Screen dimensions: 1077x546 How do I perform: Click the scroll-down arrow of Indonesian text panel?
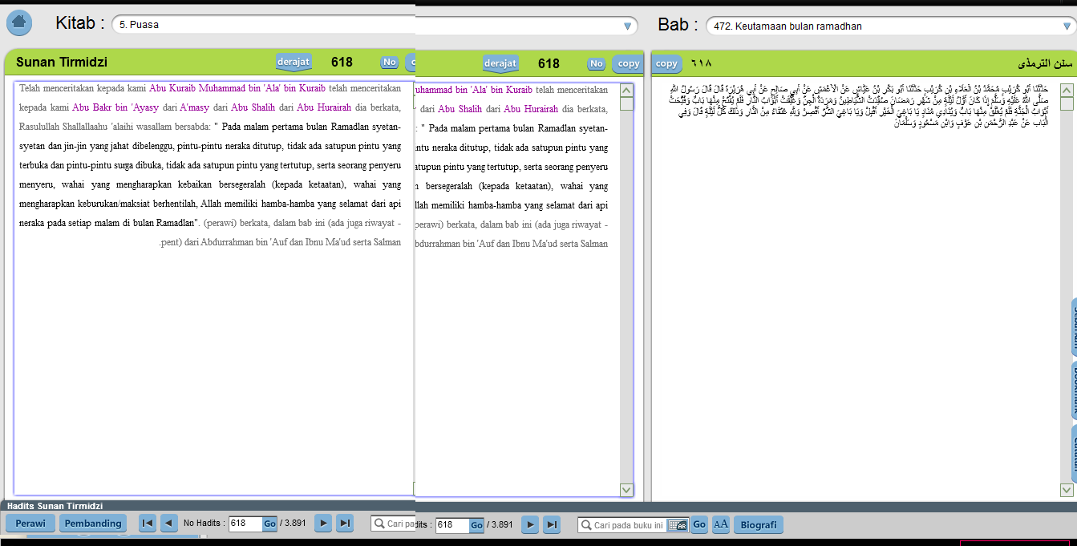tap(626, 490)
